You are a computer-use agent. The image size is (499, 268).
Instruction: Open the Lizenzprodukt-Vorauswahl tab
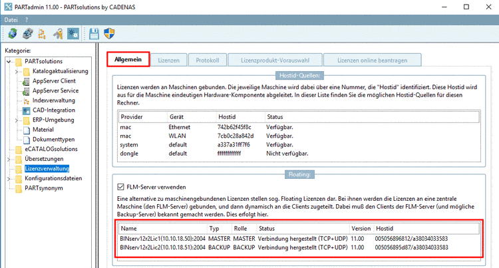275,60
